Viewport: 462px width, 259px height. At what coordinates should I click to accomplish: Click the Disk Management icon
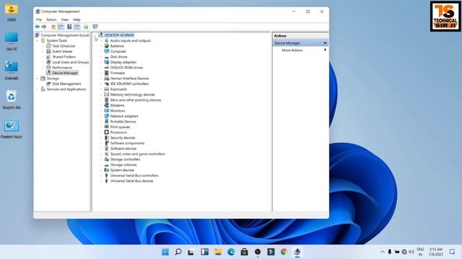[x=48, y=83]
